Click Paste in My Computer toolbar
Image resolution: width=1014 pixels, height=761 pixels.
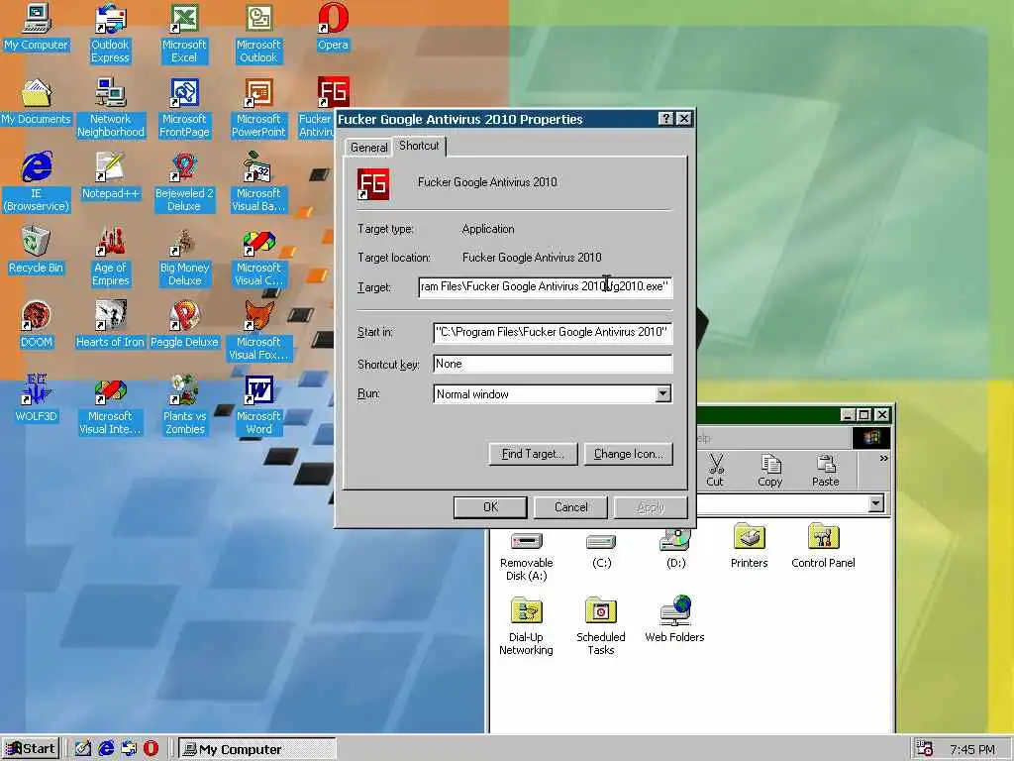825,471
